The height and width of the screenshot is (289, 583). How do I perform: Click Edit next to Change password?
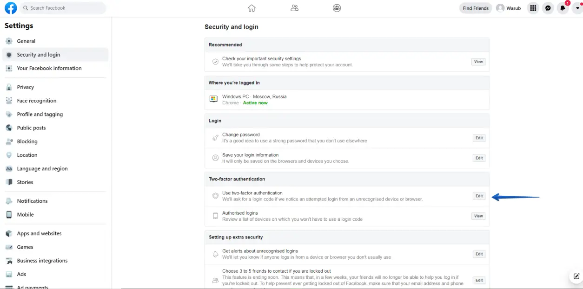point(479,138)
